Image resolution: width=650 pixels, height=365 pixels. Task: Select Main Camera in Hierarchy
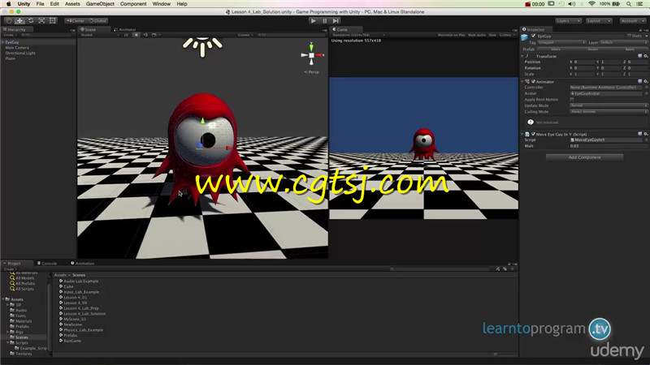click(17, 48)
